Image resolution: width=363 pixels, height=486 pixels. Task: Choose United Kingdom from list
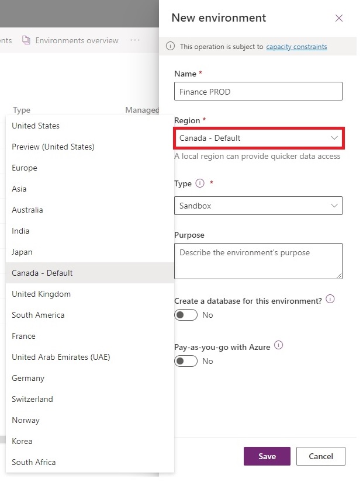click(42, 294)
